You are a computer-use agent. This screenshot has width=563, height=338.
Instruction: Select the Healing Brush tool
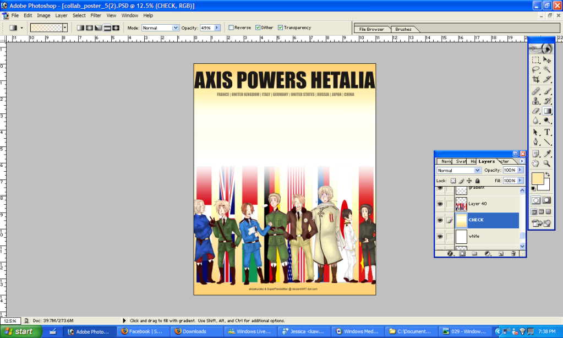535,91
